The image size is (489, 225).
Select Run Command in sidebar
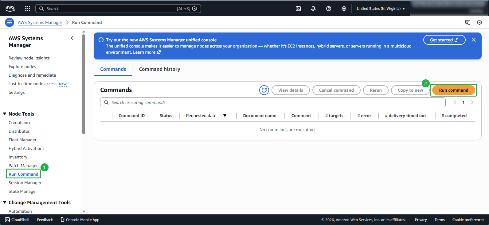(23, 174)
